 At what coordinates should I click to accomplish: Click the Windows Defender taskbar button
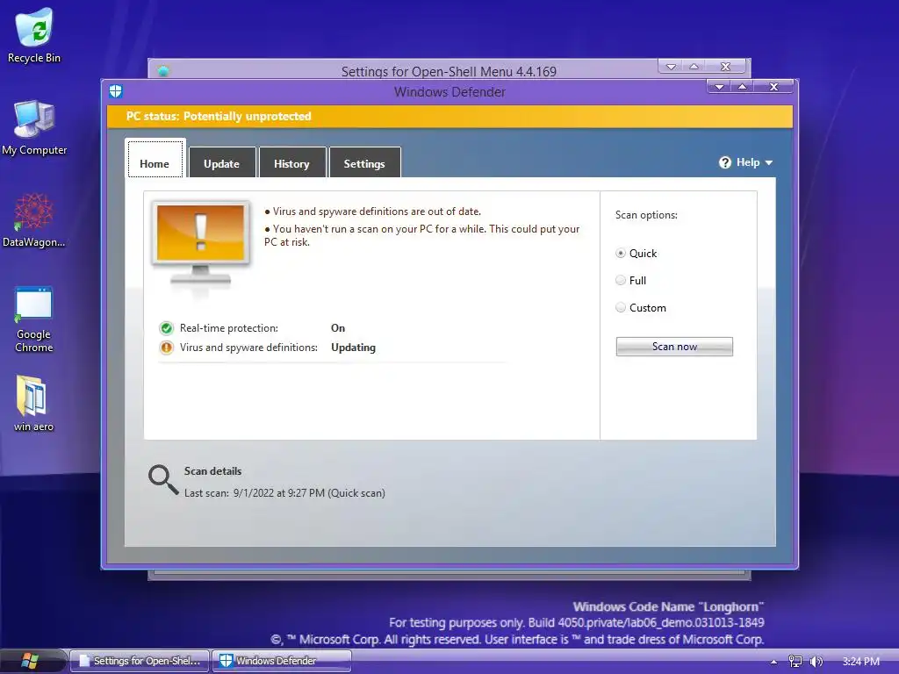click(282, 661)
